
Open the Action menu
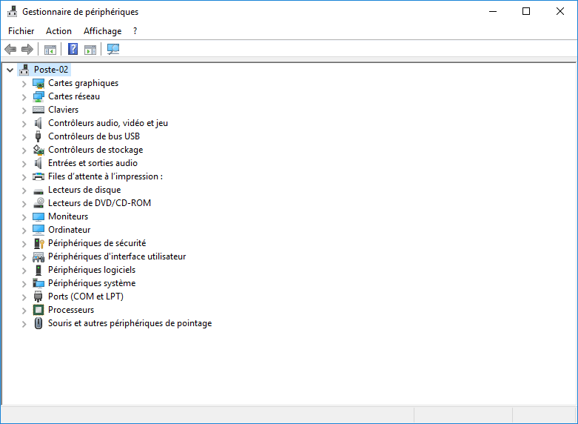[x=58, y=31]
